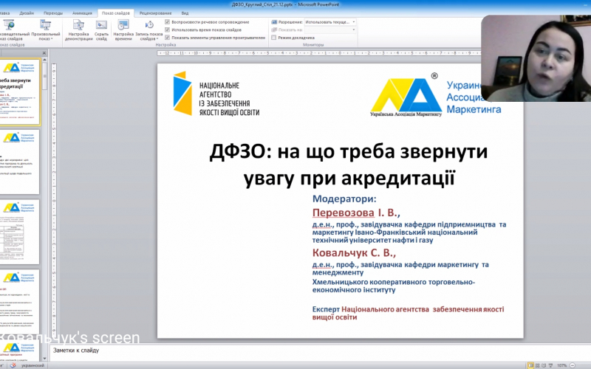Click the name Перевозова І. В.
Screen dimensions: 591x369
point(356,213)
